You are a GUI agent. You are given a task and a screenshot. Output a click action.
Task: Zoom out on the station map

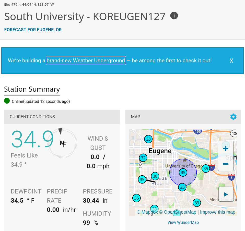(226, 164)
